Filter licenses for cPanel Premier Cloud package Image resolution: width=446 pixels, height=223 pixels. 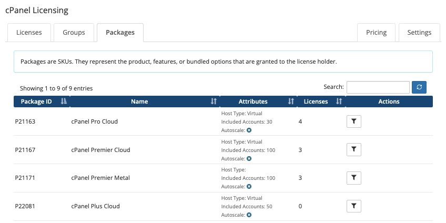pyautogui.click(x=354, y=149)
